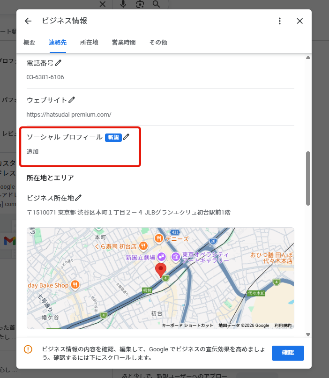
Task: Click the microphone voice search icon
Action: (123, 4)
